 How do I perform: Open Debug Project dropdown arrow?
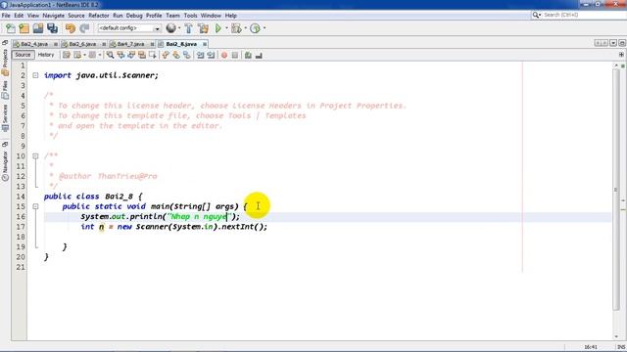[245, 28]
